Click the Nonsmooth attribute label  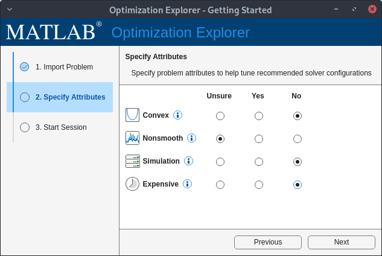[x=163, y=138]
